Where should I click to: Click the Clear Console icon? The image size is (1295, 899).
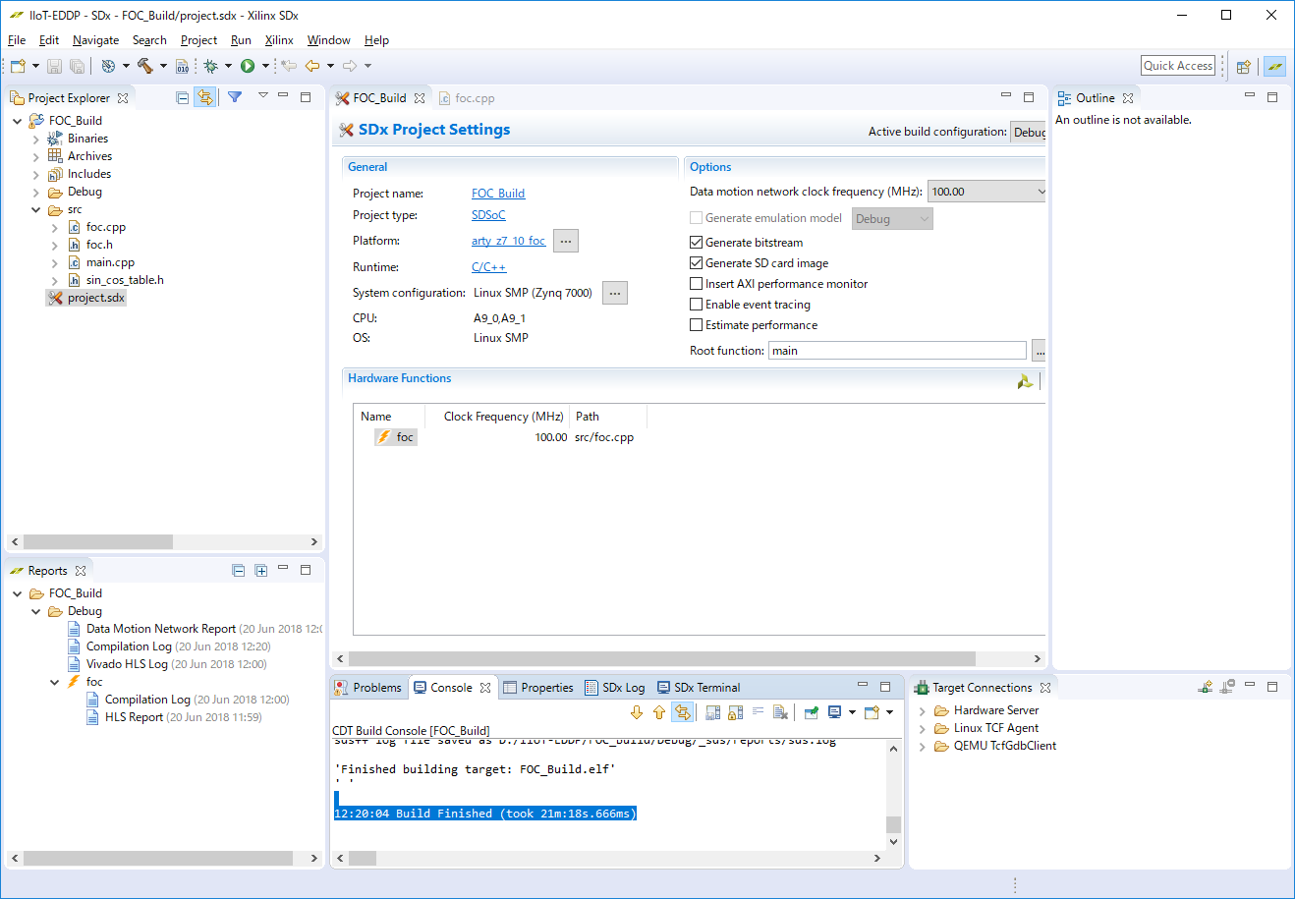(x=780, y=712)
